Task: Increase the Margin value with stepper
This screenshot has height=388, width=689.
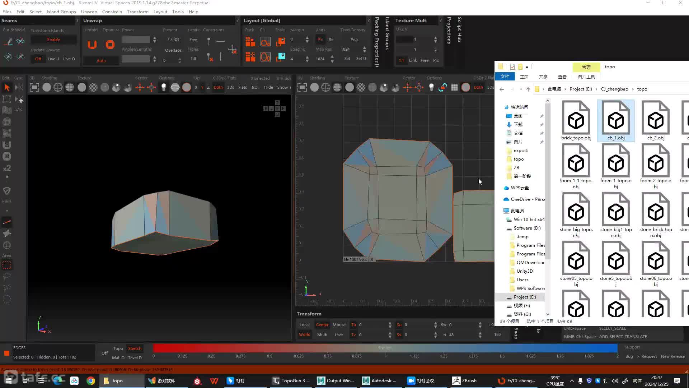Action: point(307,38)
